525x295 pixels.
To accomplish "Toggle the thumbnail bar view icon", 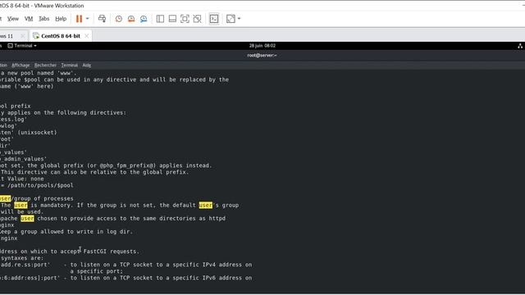I will (x=172, y=19).
